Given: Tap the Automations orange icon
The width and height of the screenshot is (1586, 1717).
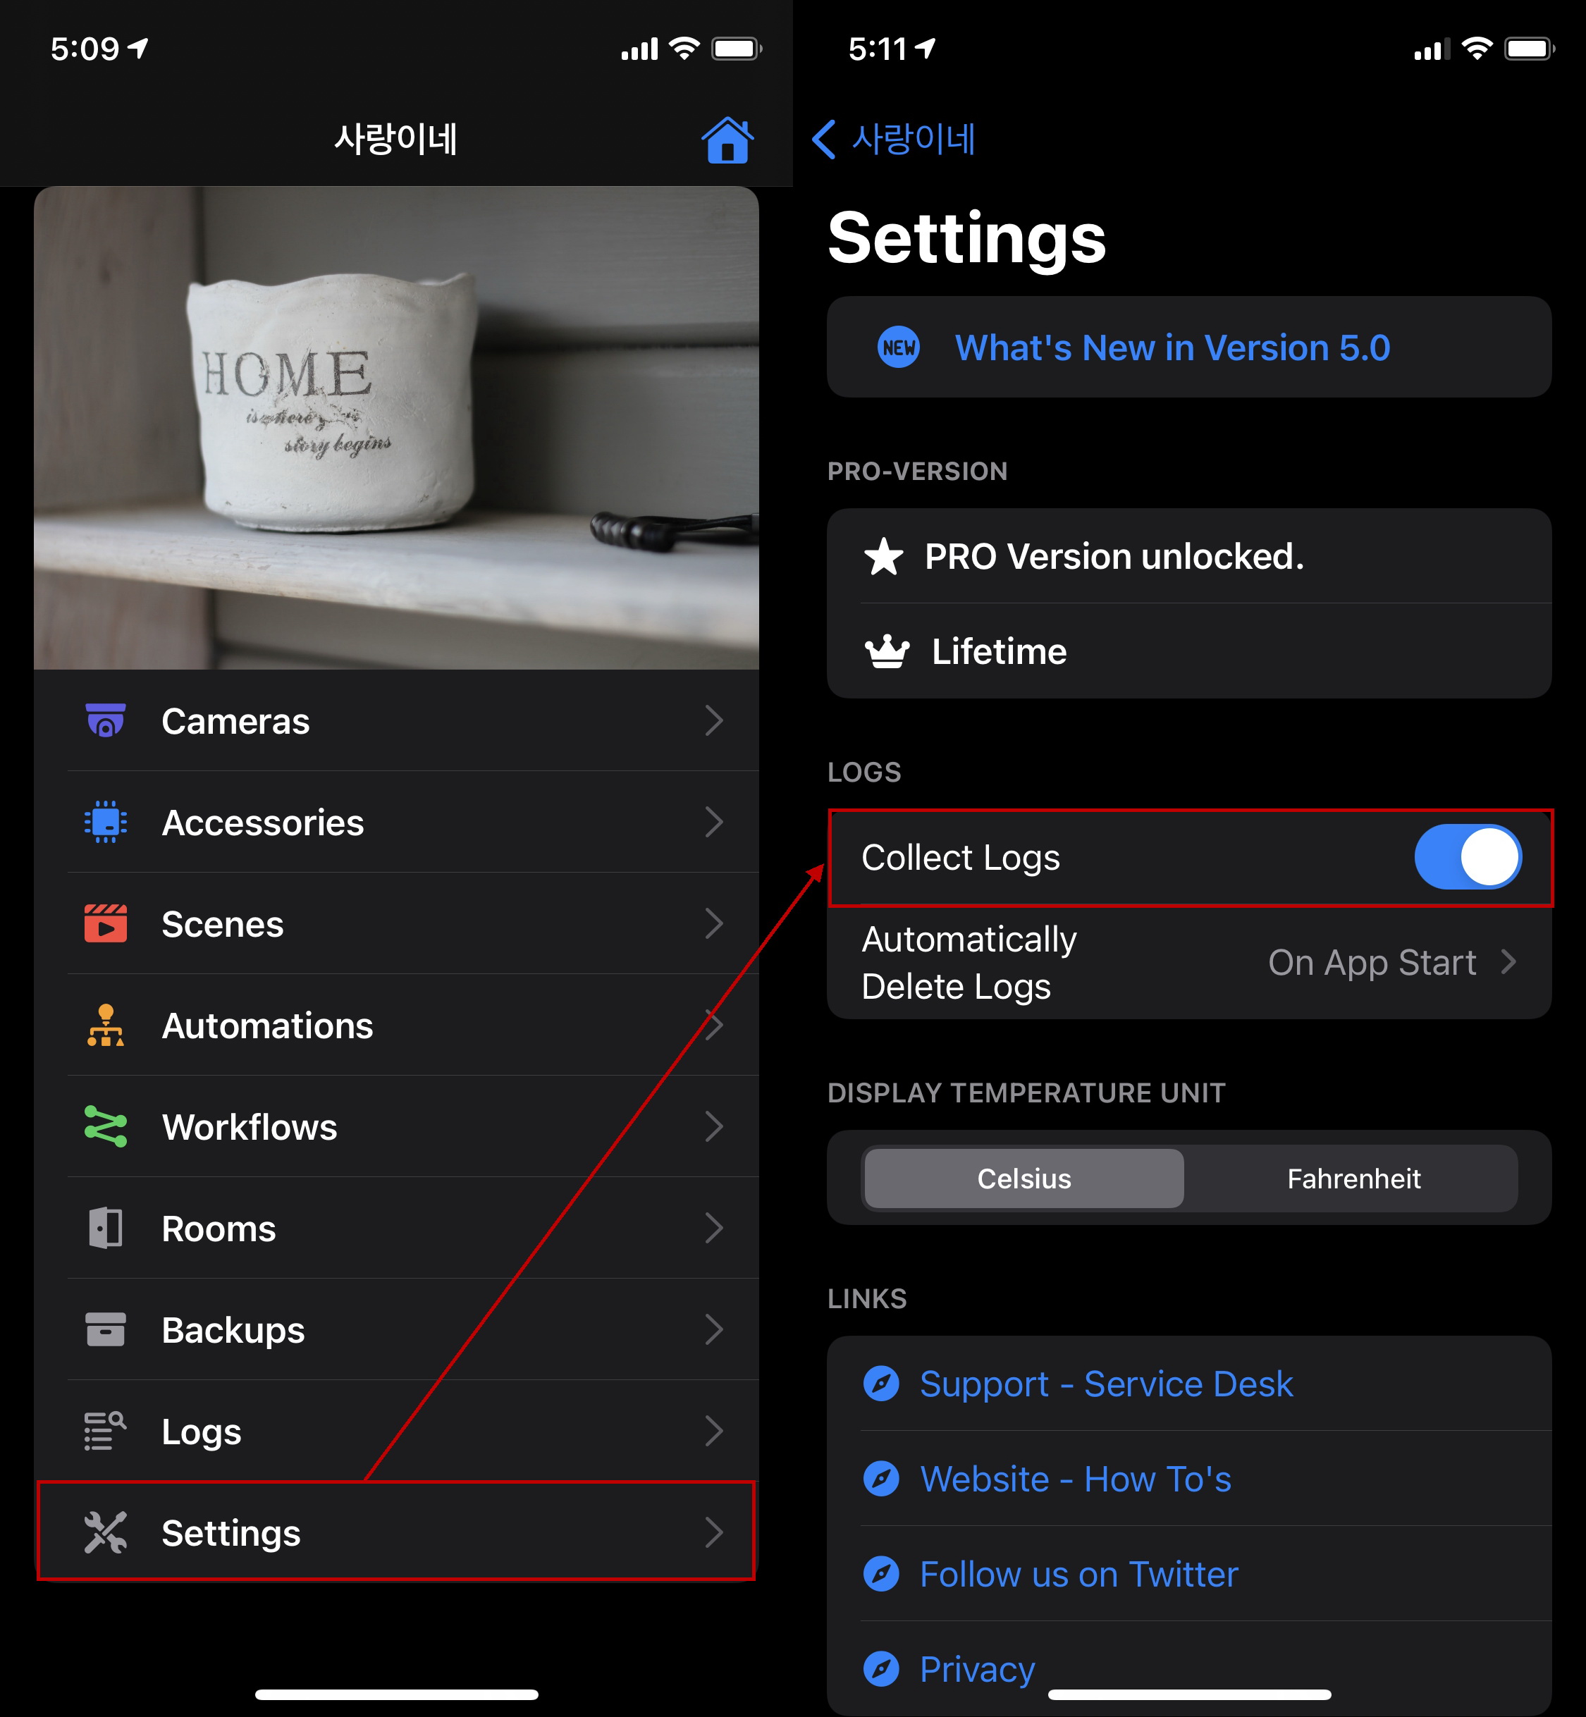Looking at the screenshot, I should (106, 1026).
